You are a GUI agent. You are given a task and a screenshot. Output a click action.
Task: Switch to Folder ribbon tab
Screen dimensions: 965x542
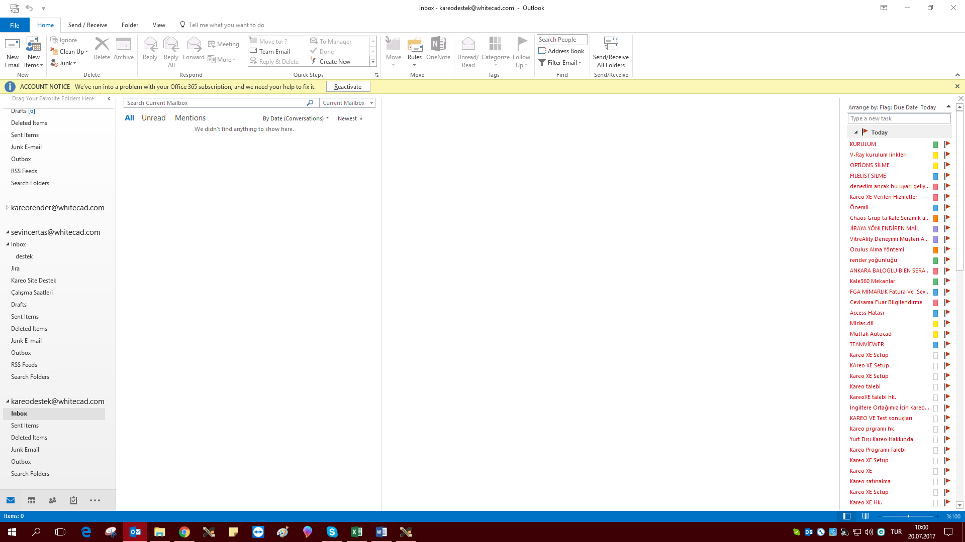coord(130,25)
